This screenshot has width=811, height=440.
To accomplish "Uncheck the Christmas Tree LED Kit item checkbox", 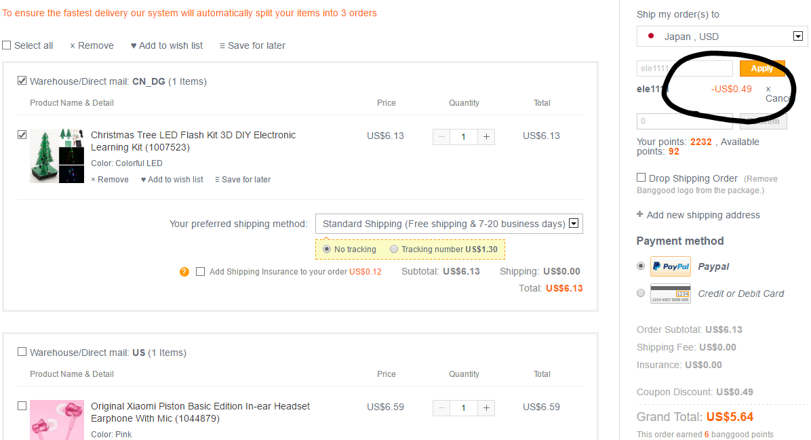I will coord(22,135).
